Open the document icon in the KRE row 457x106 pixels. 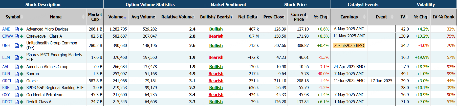click(17, 88)
